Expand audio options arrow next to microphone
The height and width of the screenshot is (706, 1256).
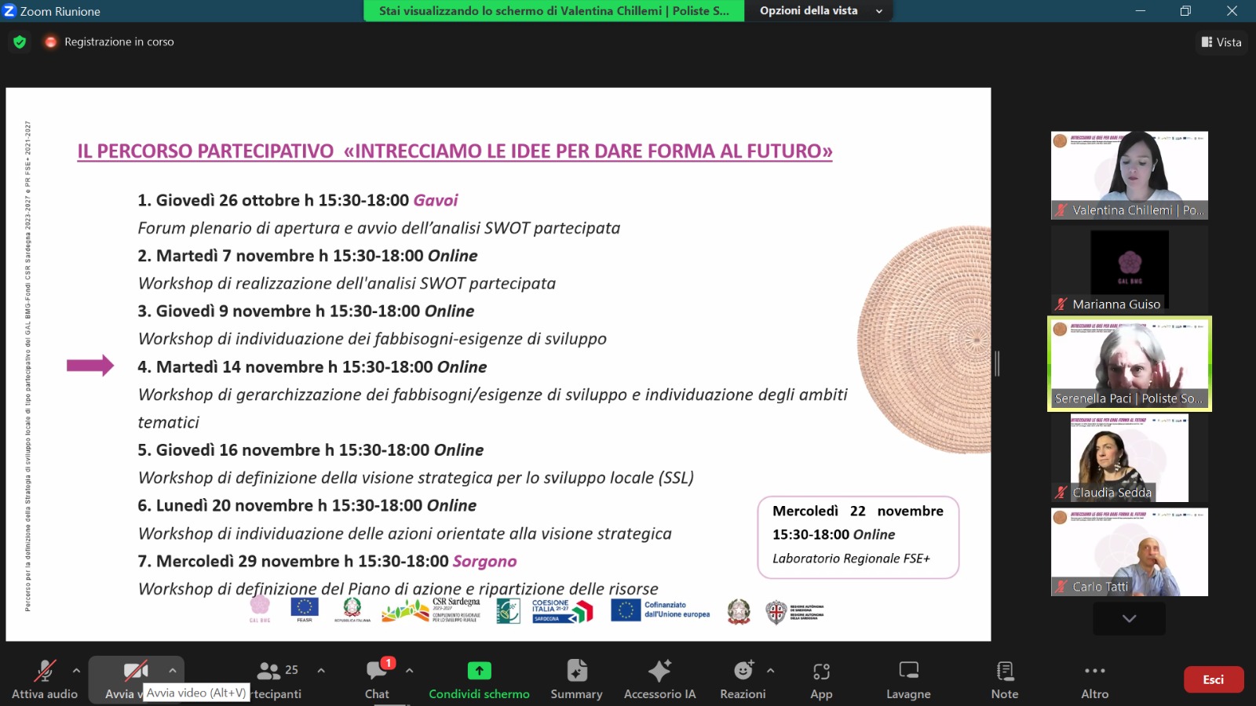click(76, 671)
